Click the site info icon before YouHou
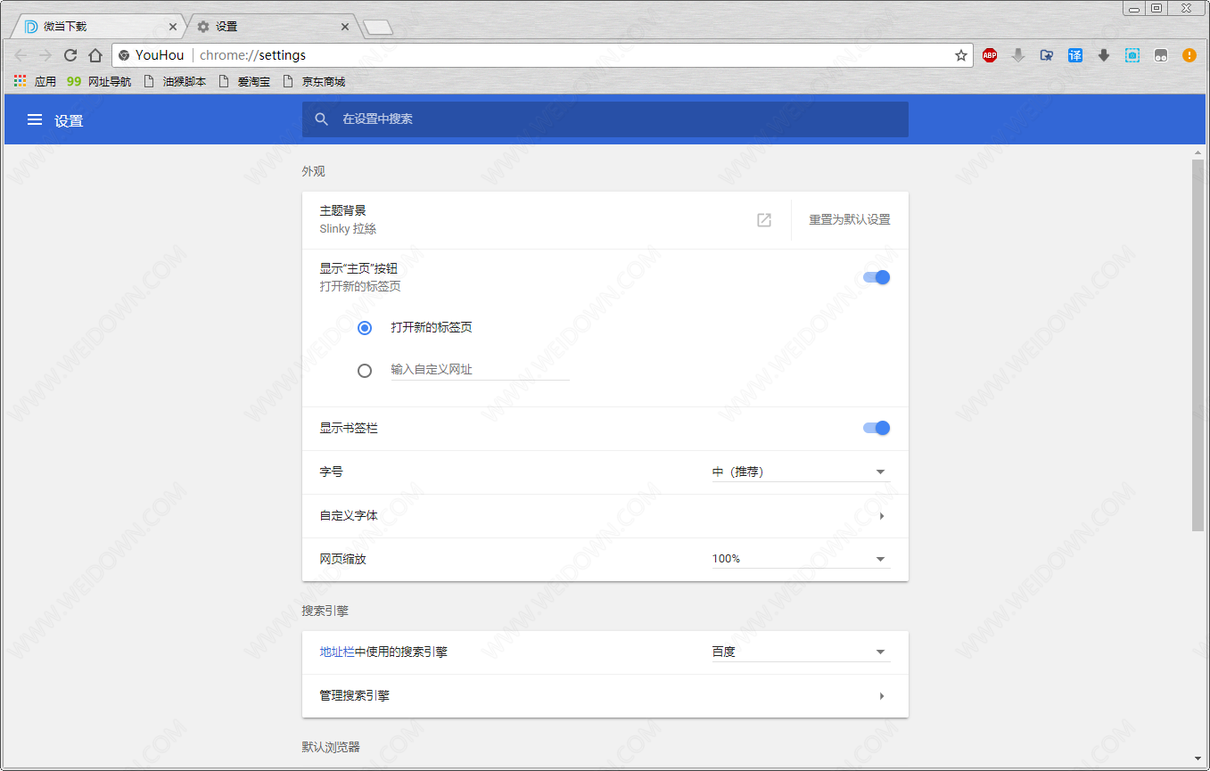The height and width of the screenshot is (771, 1210). click(124, 55)
